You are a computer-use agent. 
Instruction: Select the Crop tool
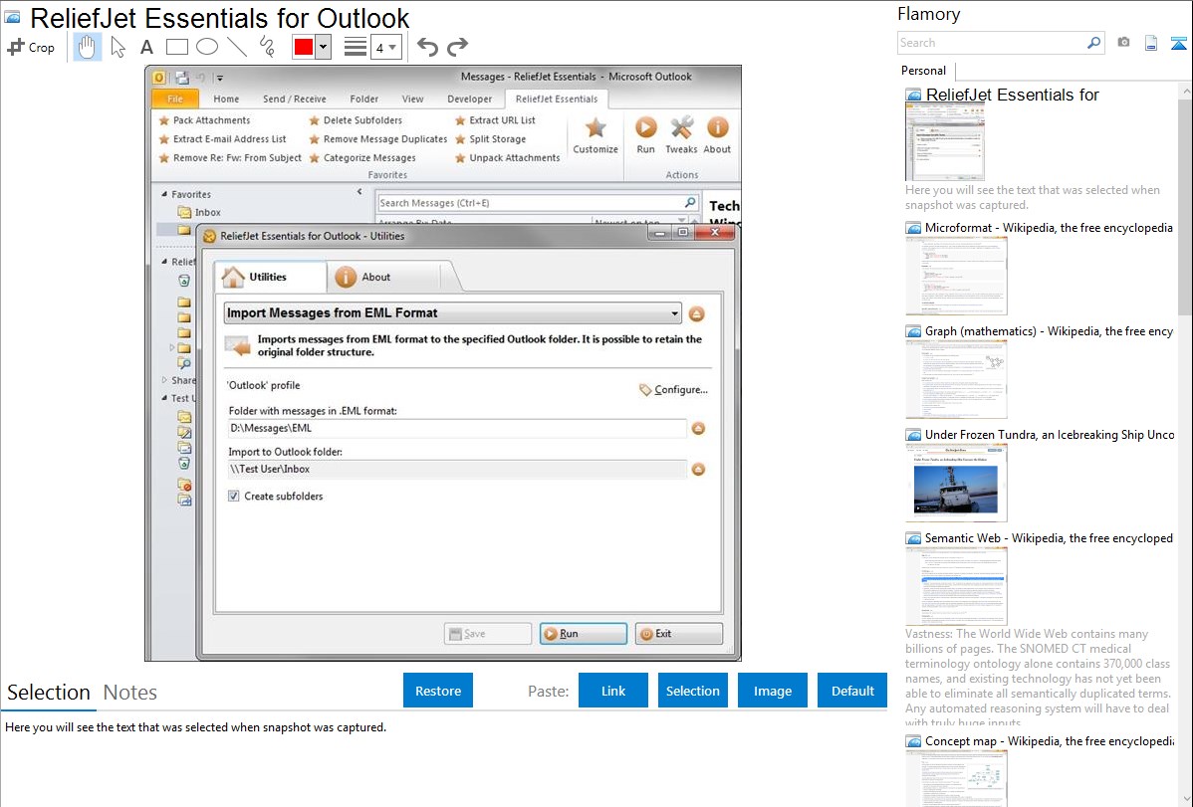coord(31,47)
